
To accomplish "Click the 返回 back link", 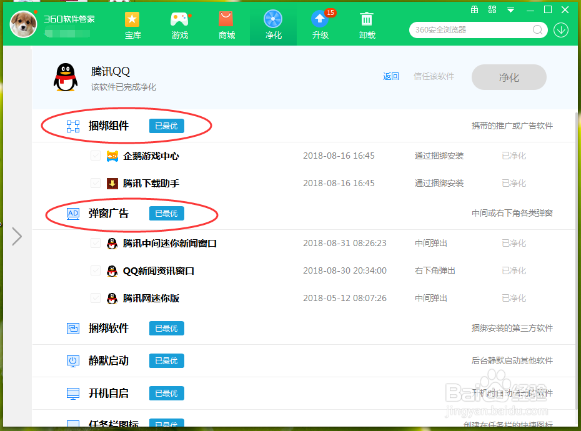I will click(390, 77).
